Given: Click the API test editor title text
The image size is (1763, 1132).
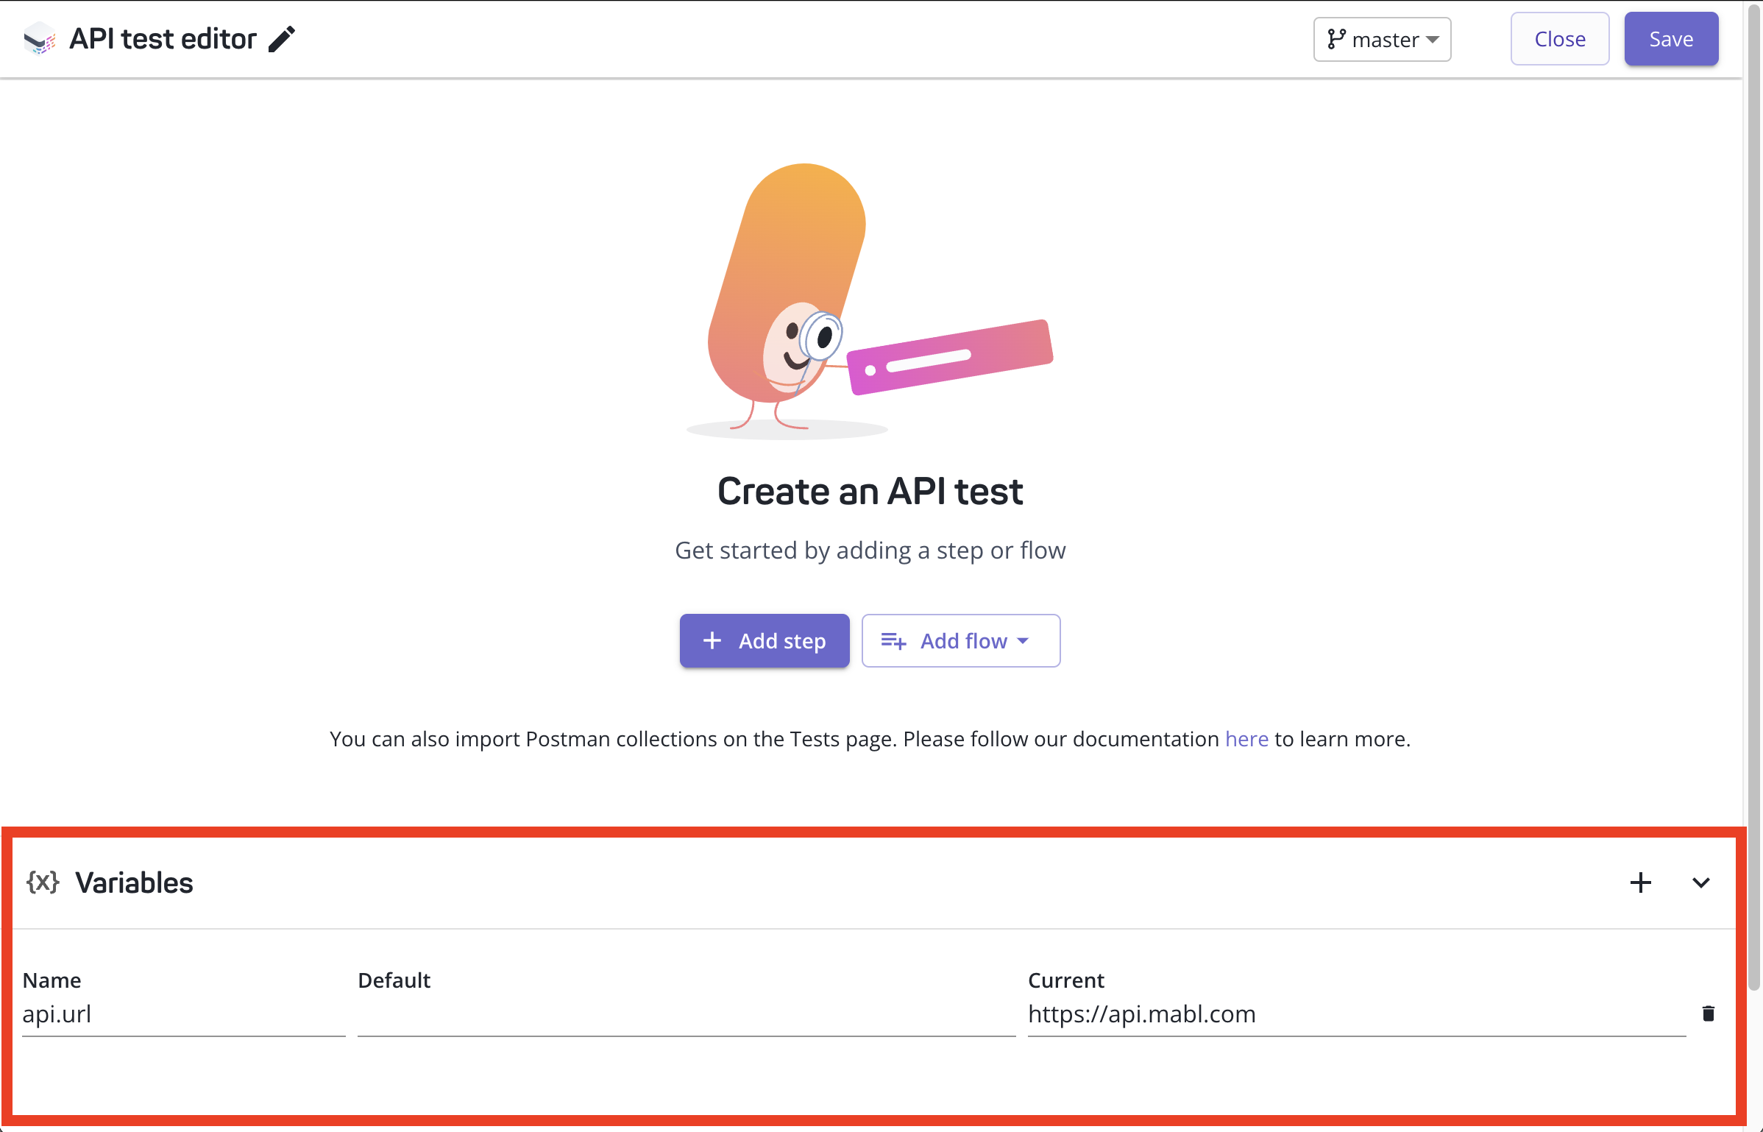Looking at the screenshot, I should click(x=163, y=39).
